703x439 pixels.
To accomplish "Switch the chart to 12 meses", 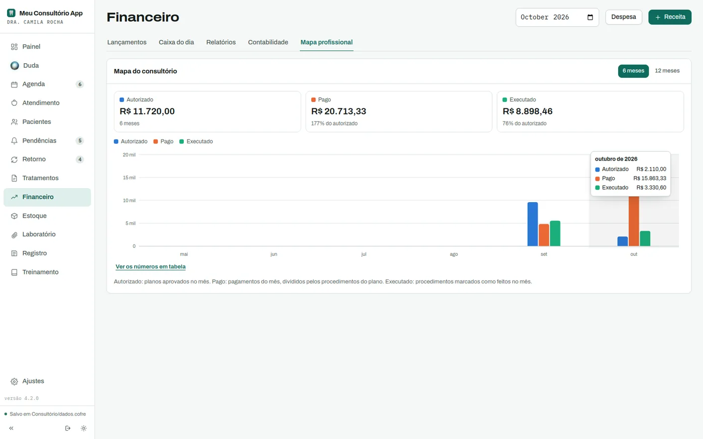I will [667, 71].
